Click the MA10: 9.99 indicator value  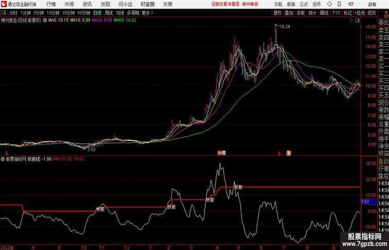tap(80, 21)
